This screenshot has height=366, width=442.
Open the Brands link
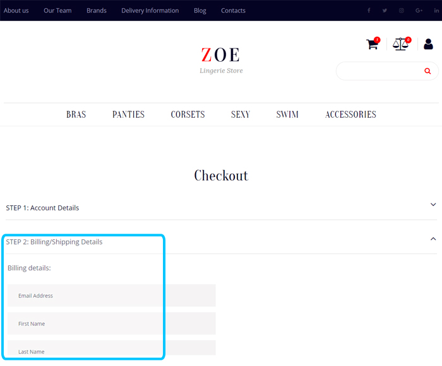click(97, 11)
